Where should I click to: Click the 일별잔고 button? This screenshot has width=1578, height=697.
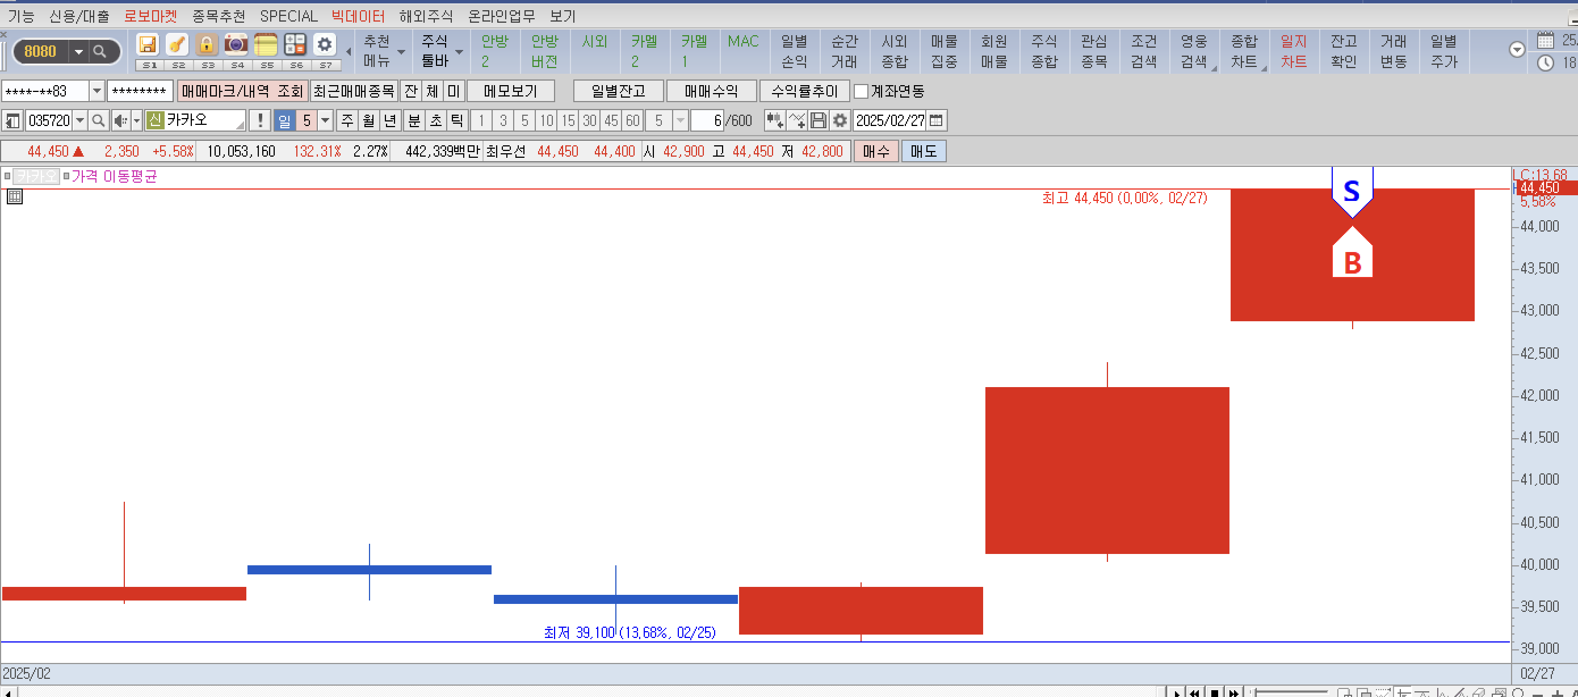tap(618, 91)
